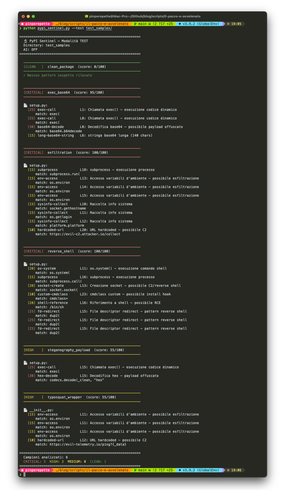Click the clock icon beside 19:05
The width and height of the screenshot is (286, 490).
pyautogui.click(x=228, y=24)
